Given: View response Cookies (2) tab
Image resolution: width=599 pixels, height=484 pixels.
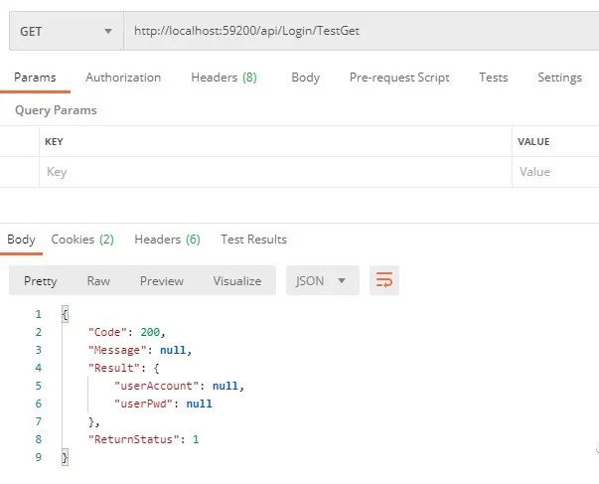Looking at the screenshot, I should pyautogui.click(x=82, y=240).
